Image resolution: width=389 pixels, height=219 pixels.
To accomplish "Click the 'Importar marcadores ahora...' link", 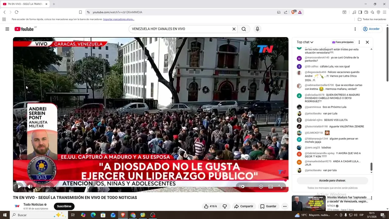I will click(119, 19).
